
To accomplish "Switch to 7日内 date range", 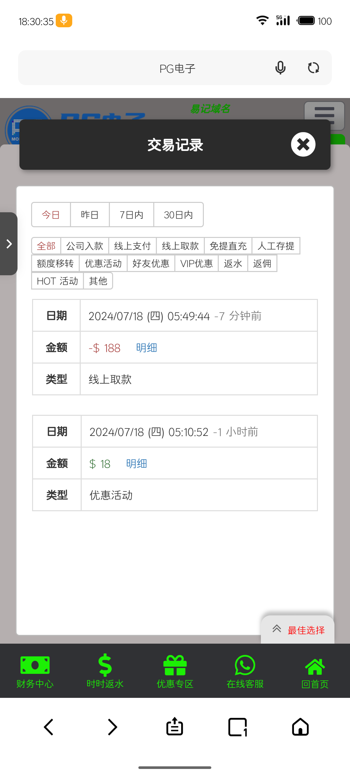I will pos(131,215).
